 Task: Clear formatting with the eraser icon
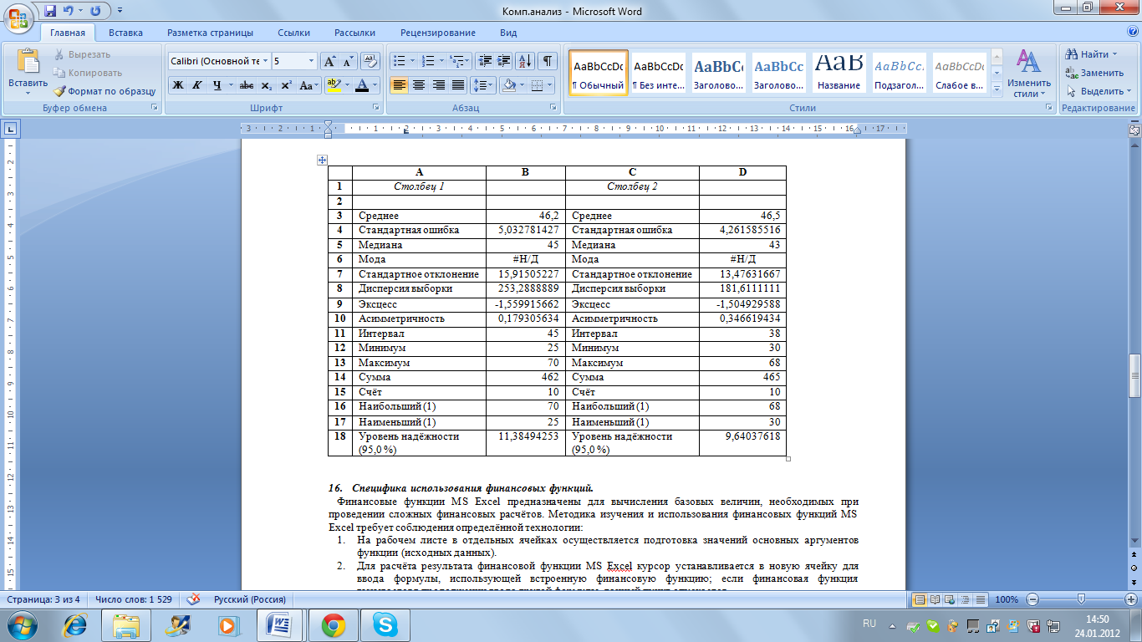(x=371, y=61)
